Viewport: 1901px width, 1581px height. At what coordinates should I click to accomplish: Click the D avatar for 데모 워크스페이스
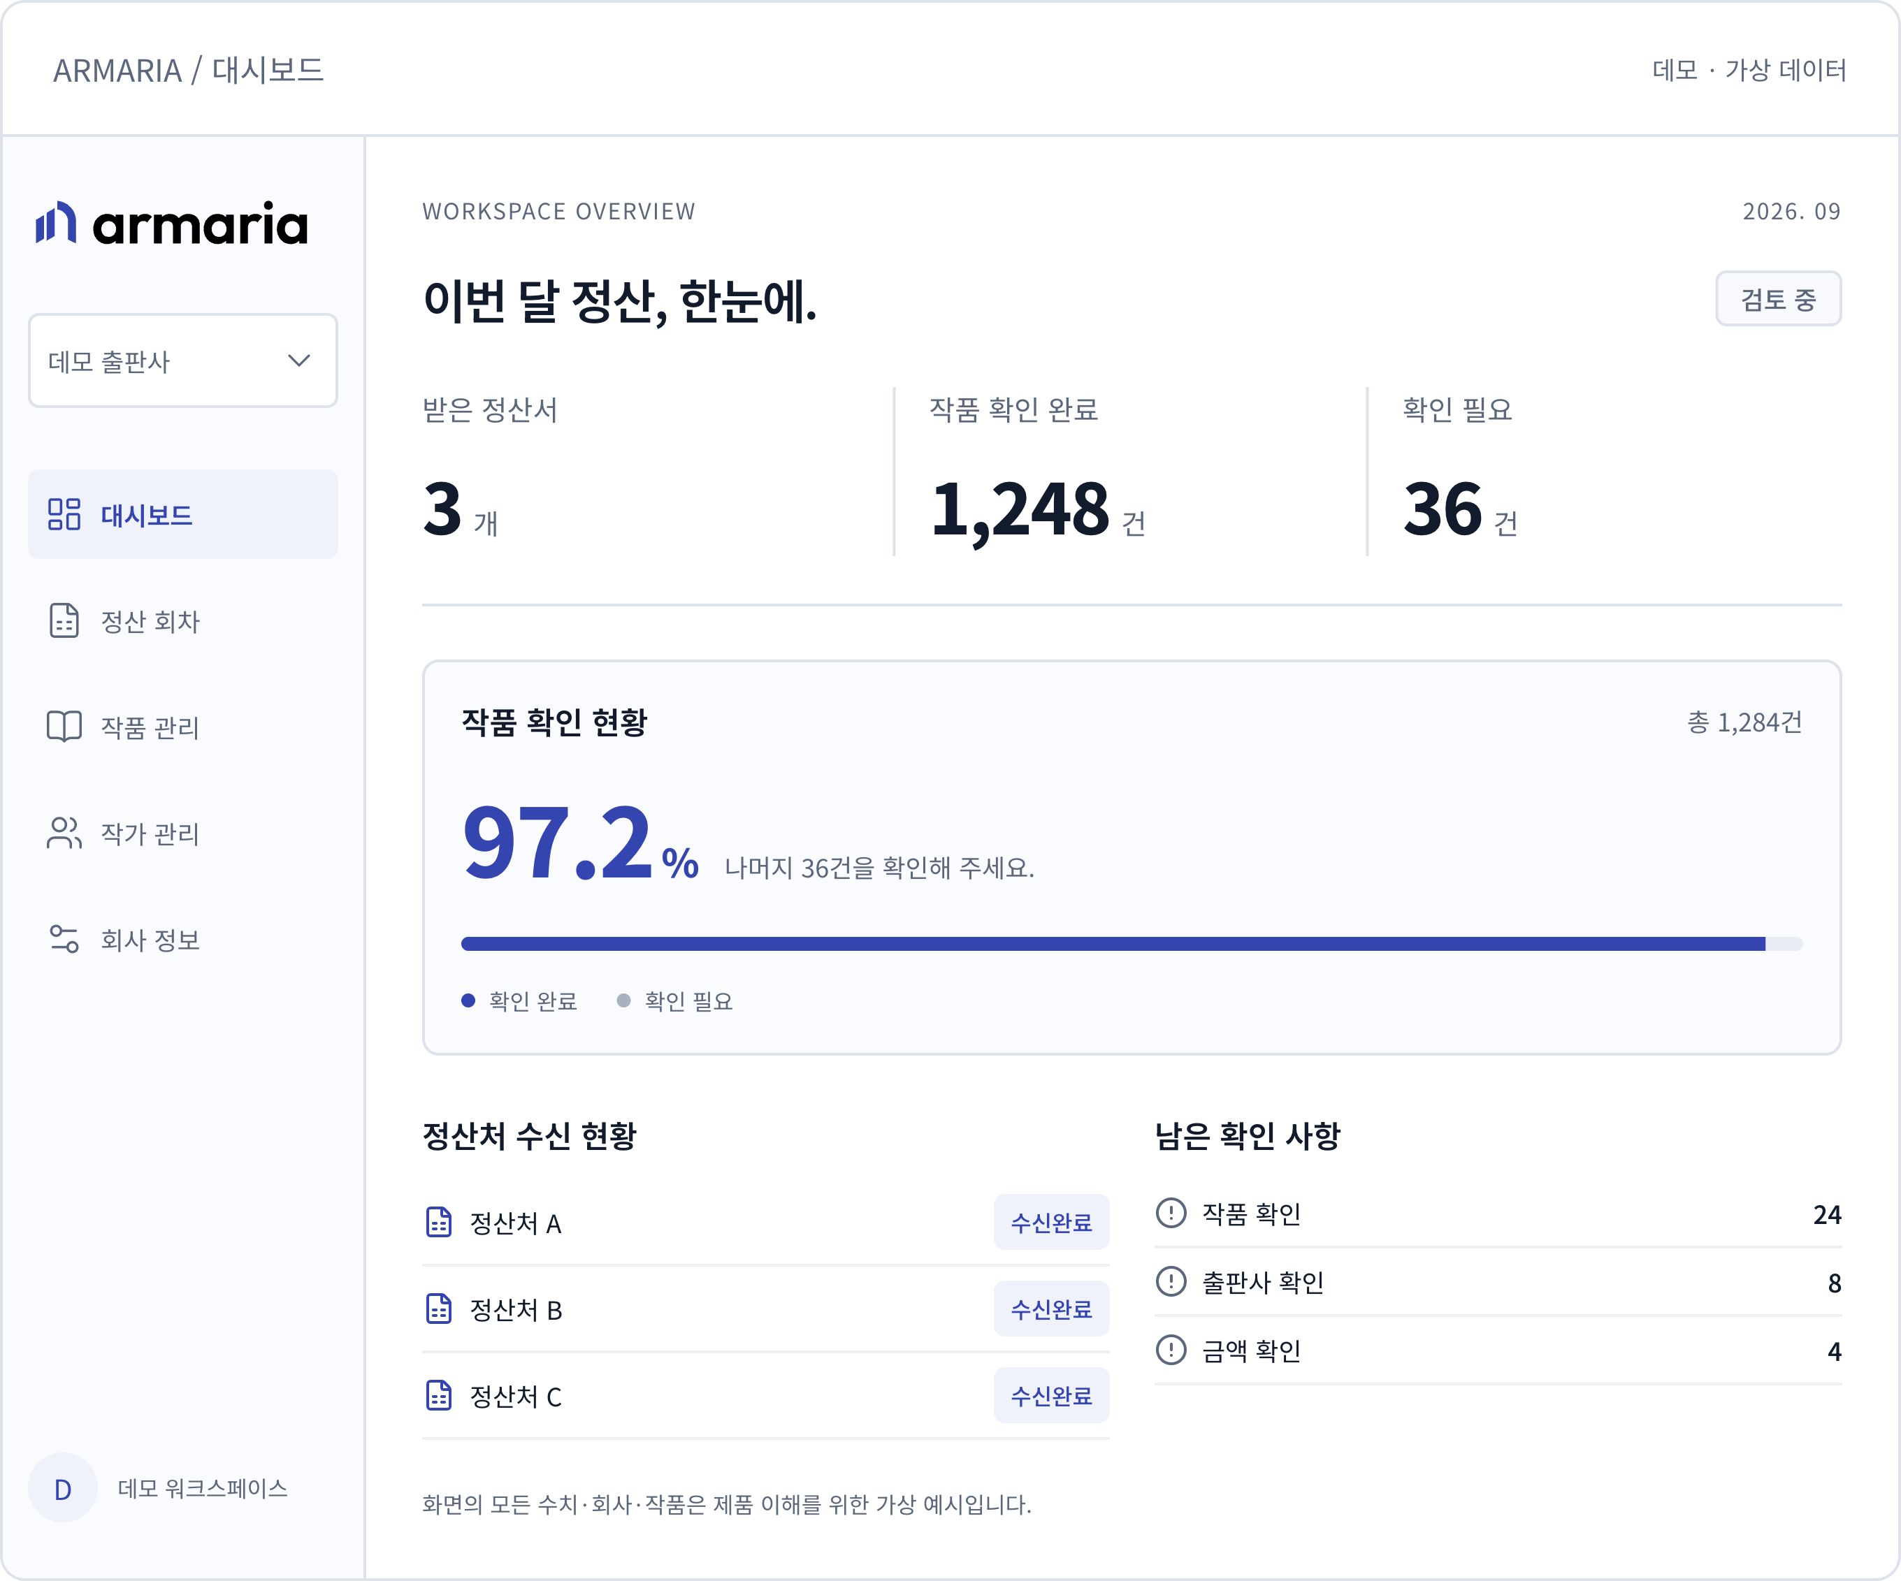click(62, 1488)
